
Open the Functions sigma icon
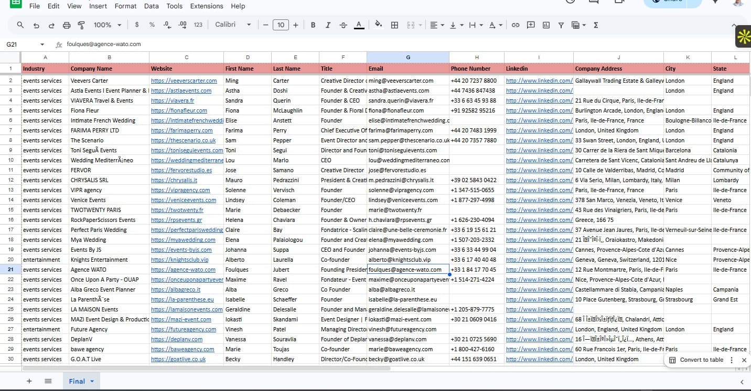coord(596,25)
